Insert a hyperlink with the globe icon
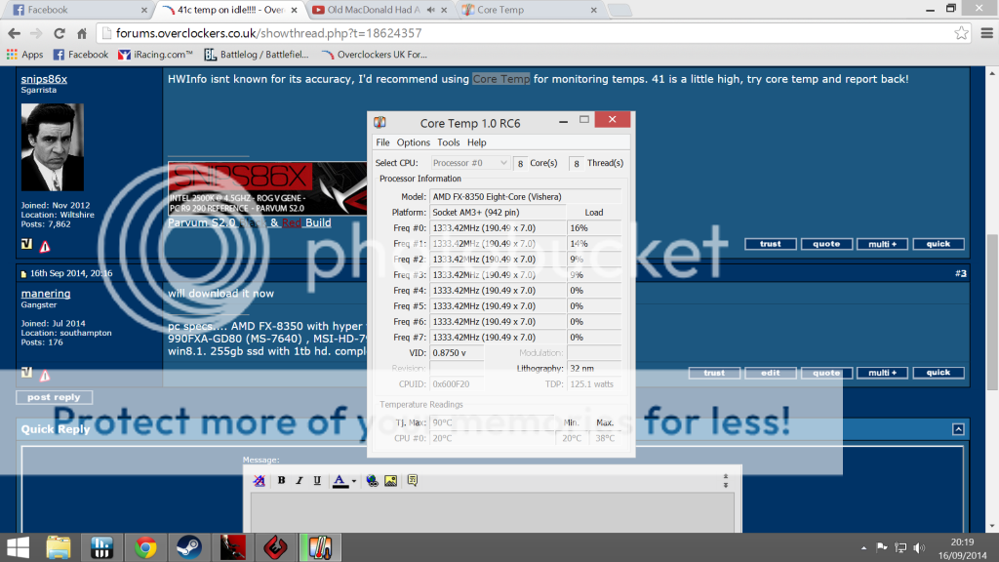Viewport: 999px width, 562px height. 372,481
